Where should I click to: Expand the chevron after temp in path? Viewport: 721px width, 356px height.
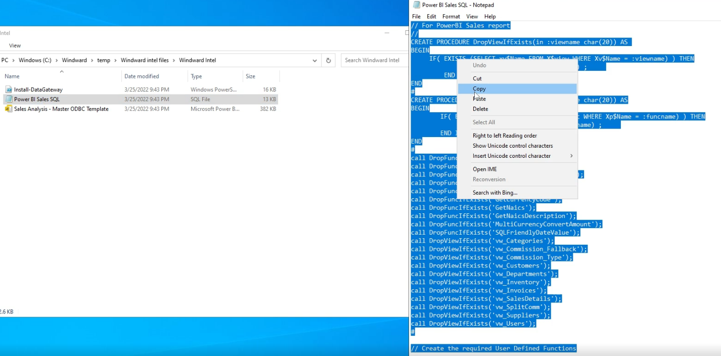115,60
